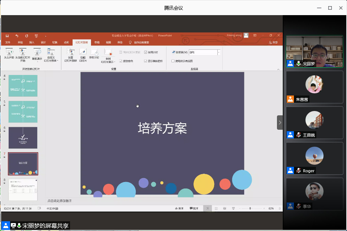Viewport: 347px width, 231px height.
Task: Click the Undo arrow in quick access toolbar
Action: tap(17, 36)
